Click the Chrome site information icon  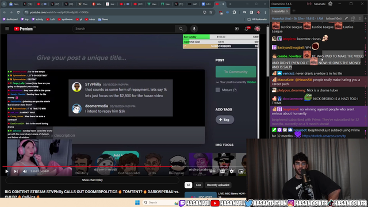click(26, 12)
